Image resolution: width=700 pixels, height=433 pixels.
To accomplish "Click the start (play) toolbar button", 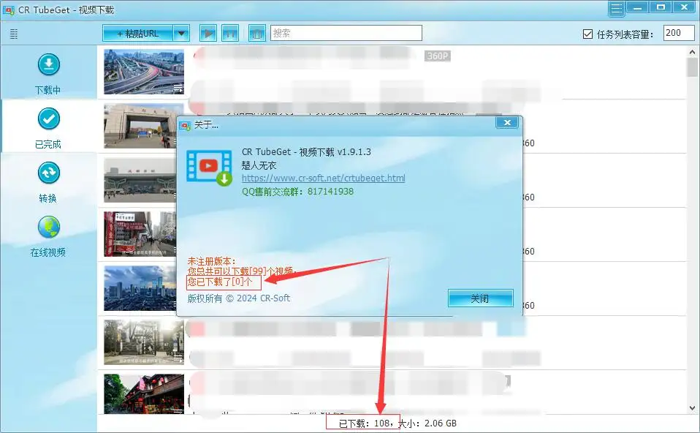I will point(208,34).
